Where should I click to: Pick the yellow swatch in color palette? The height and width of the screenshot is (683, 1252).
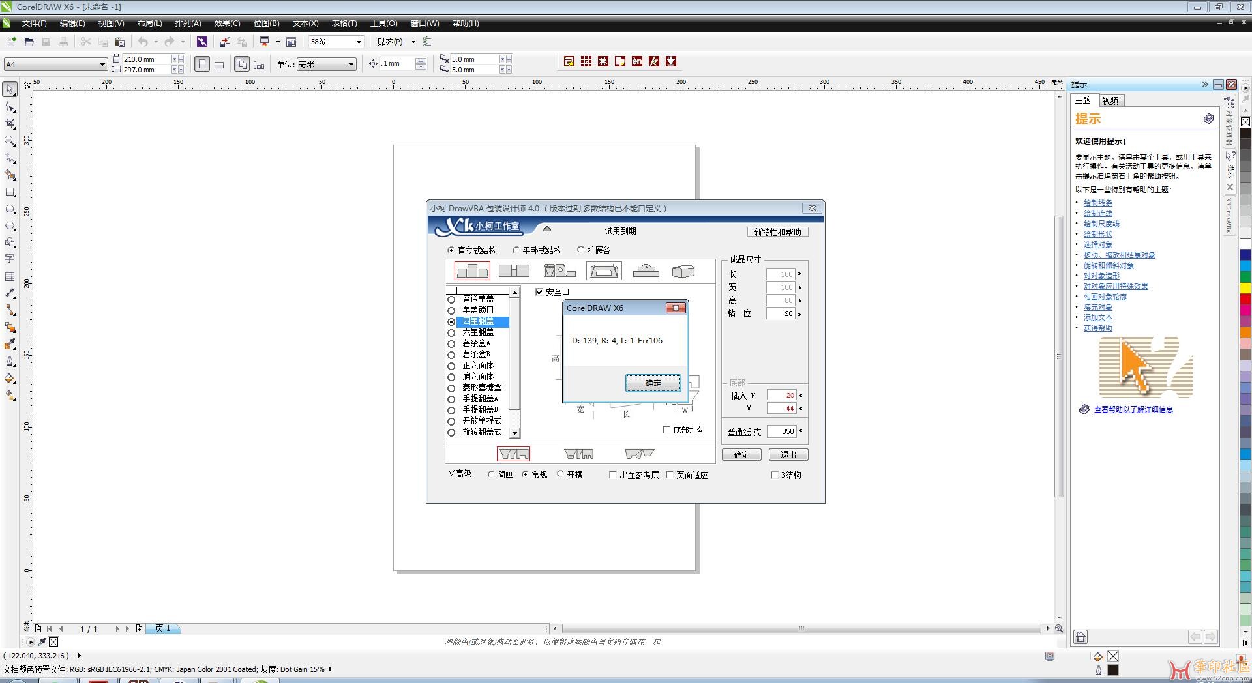tap(1245, 287)
